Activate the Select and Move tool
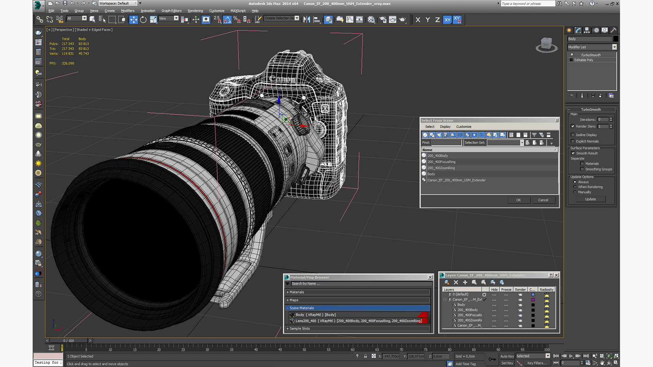 (x=133, y=20)
